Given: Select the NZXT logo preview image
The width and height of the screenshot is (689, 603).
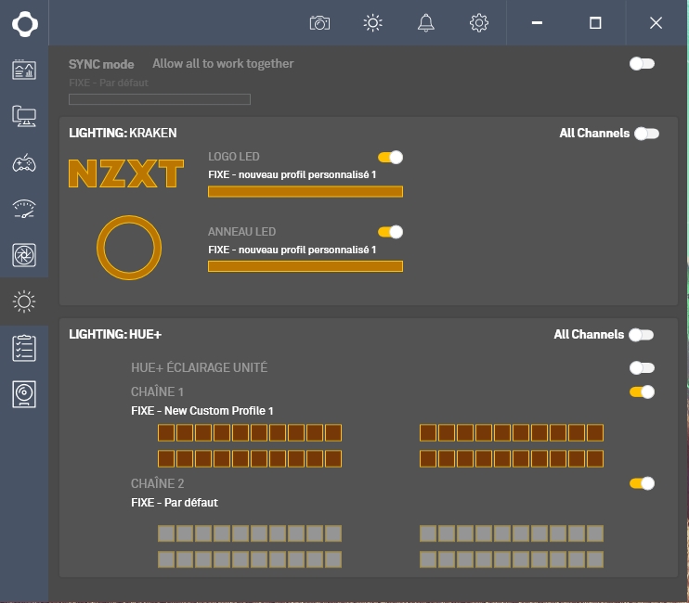Looking at the screenshot, I should 125,173.
